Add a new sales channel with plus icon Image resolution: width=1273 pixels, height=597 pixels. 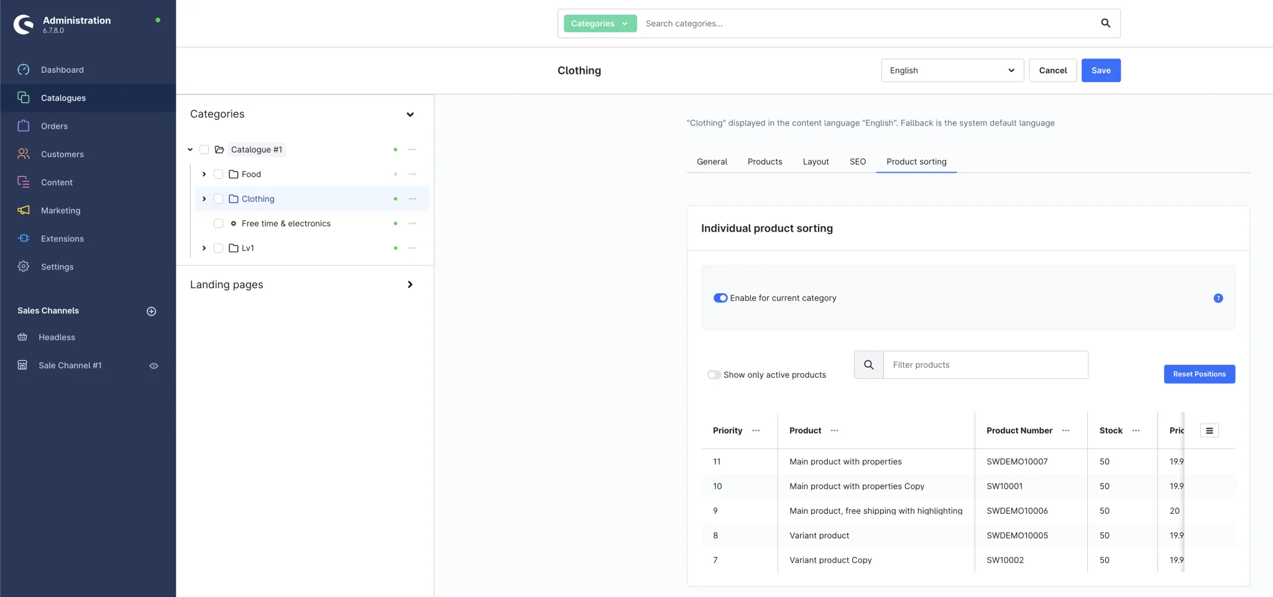point(151,311)
